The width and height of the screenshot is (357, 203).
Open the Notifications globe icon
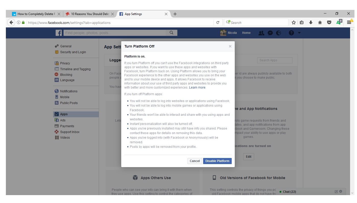coord(279,33)
